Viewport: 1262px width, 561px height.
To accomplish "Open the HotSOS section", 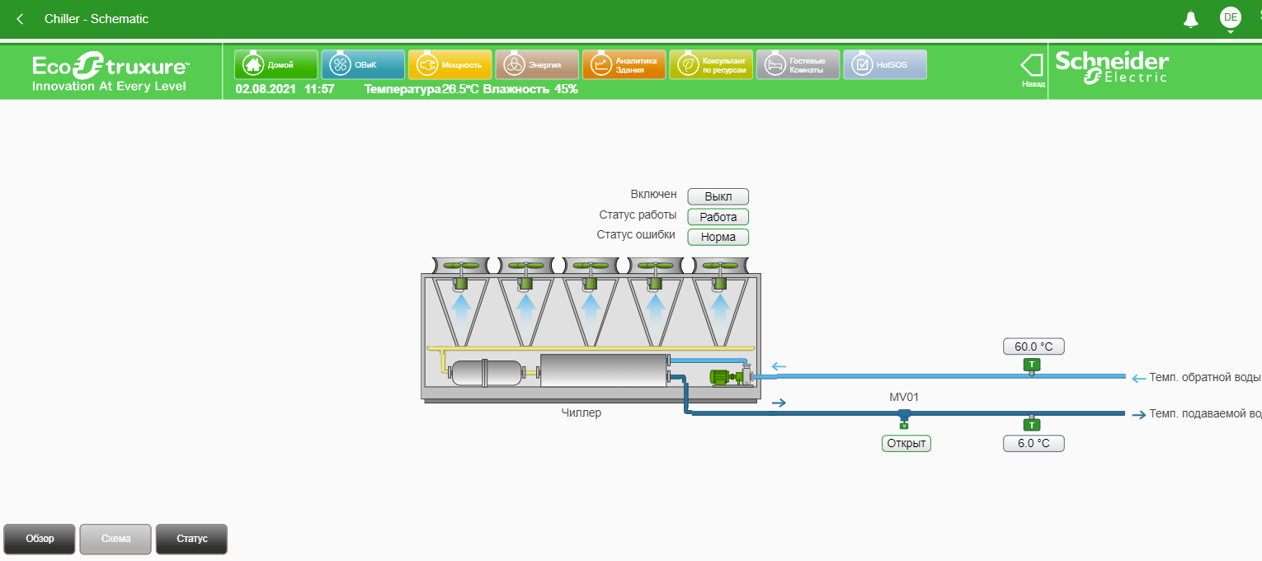I will pos(885,64).
